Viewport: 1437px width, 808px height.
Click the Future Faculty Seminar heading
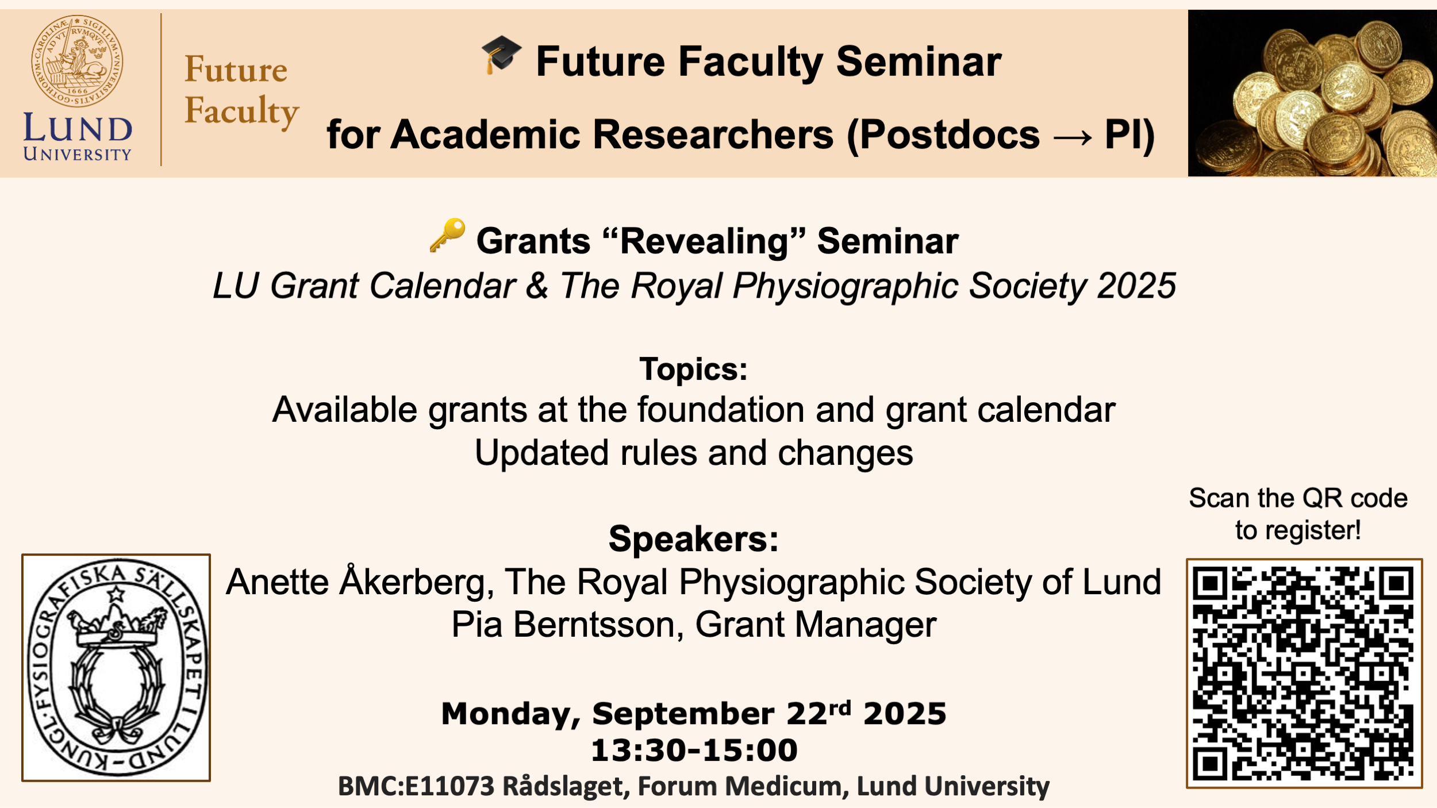pos(768,61)
